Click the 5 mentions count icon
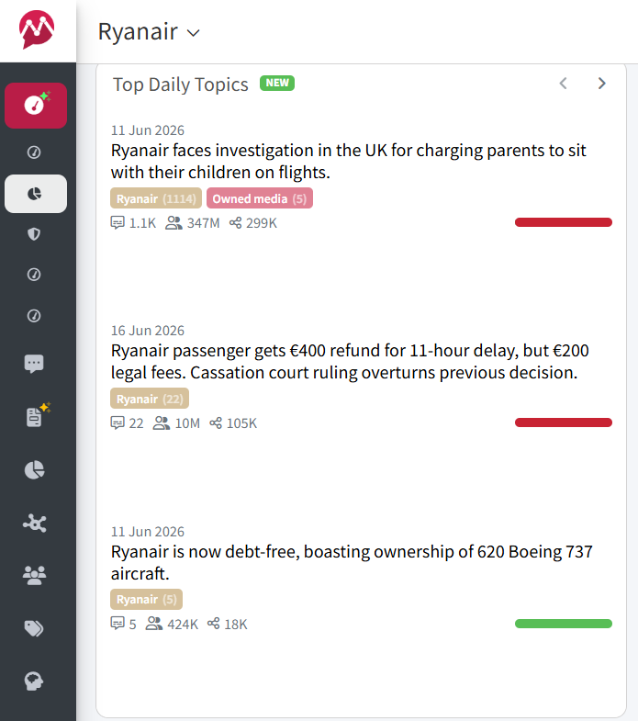Viewport: 638px width, 721px height. 118,624
